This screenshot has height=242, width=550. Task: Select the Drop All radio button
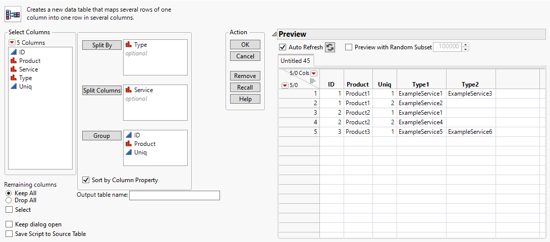(8, 200)
